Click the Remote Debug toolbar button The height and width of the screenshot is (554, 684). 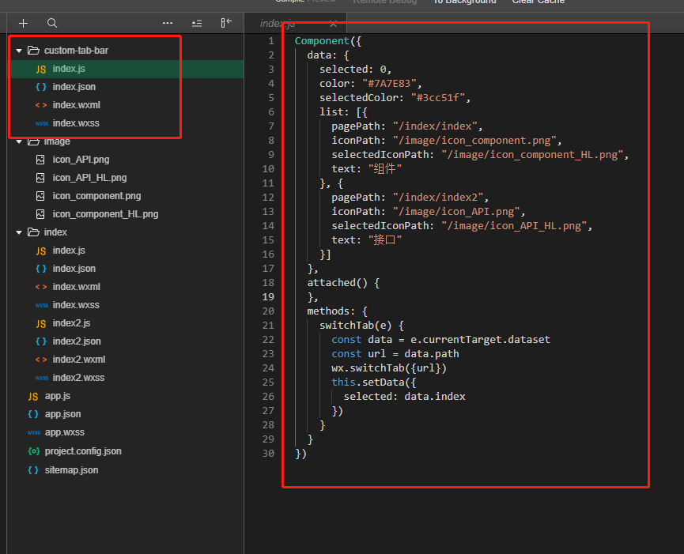pos(385,2)
